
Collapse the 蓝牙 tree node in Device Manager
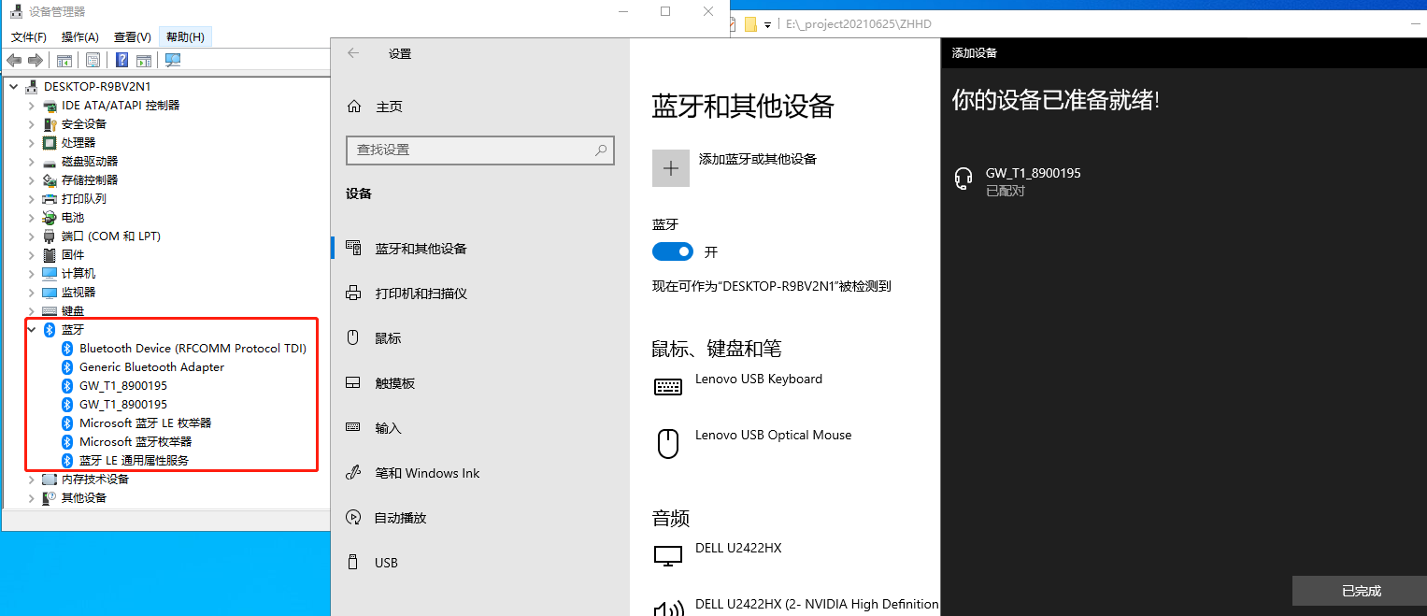point(31,329)
